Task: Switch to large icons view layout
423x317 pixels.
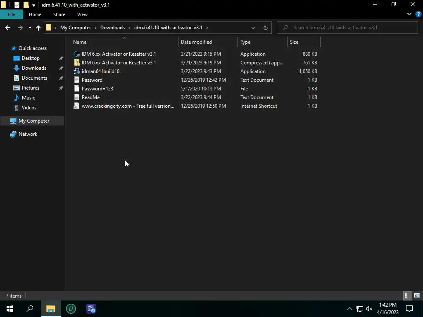Action: click(417, 296)
